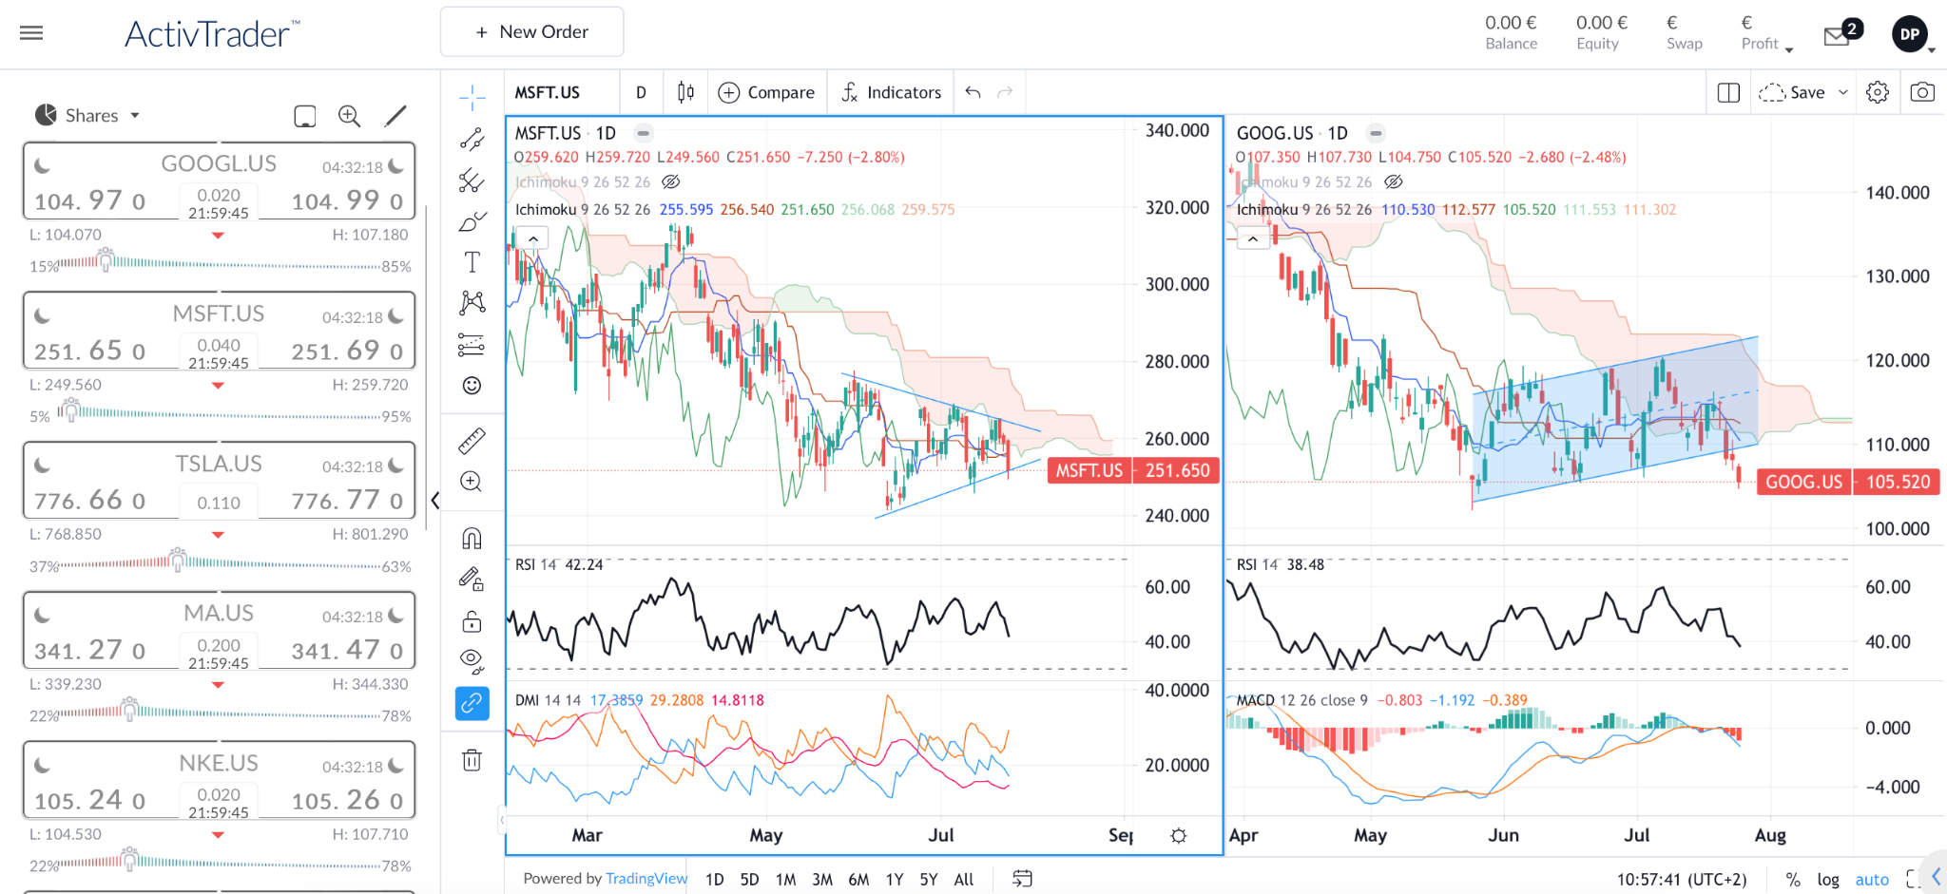Open the chart layout selector
The width and height of the screenshot is (1947, 894).
(x=1728, y=92)
